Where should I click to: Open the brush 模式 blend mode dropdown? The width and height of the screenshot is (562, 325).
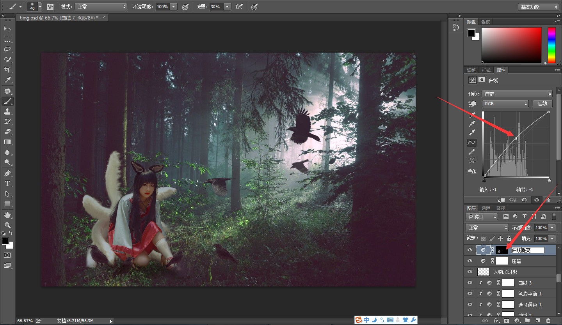click(x=101, y=7)
